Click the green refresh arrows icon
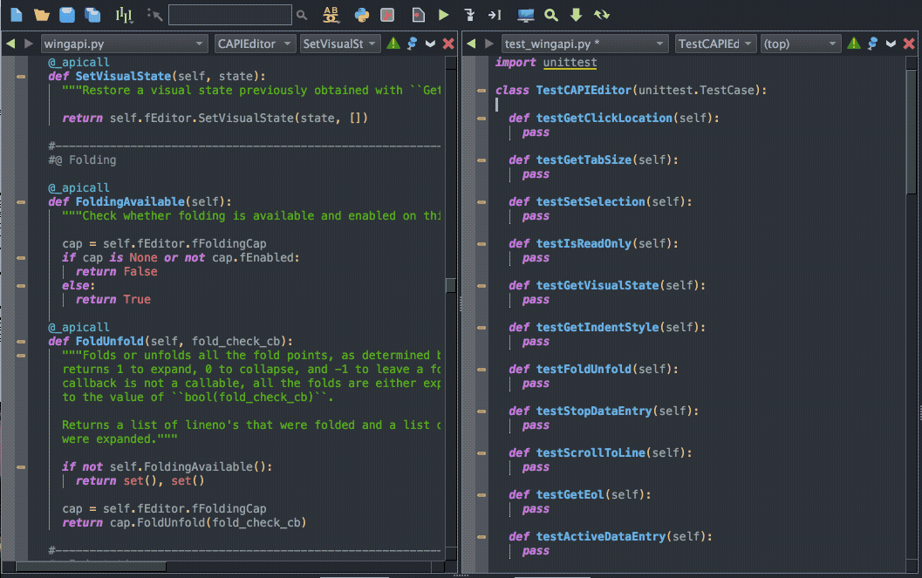922x578 pixels. coord(602,15)
